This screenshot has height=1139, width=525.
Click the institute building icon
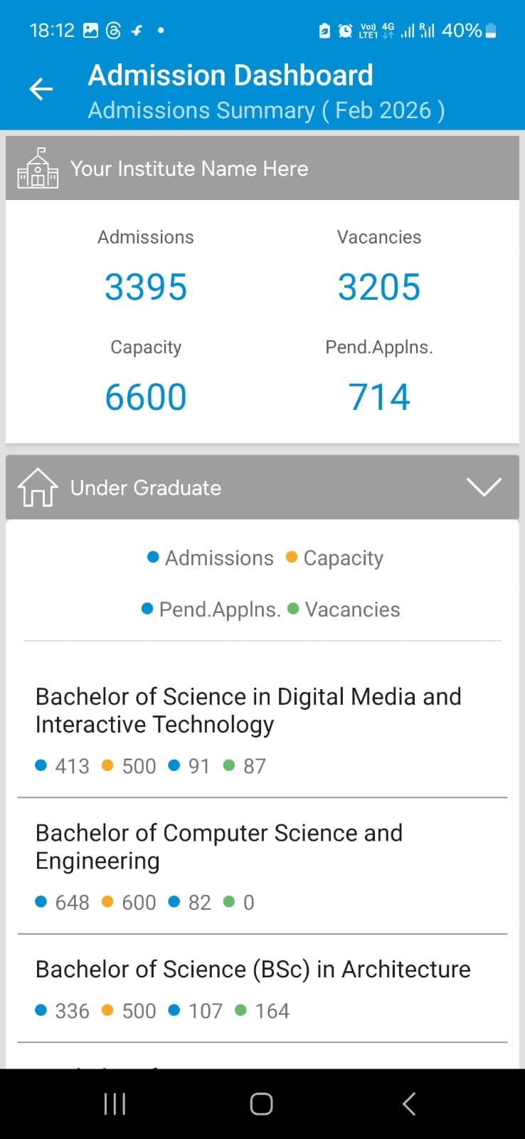coord(38,169)
